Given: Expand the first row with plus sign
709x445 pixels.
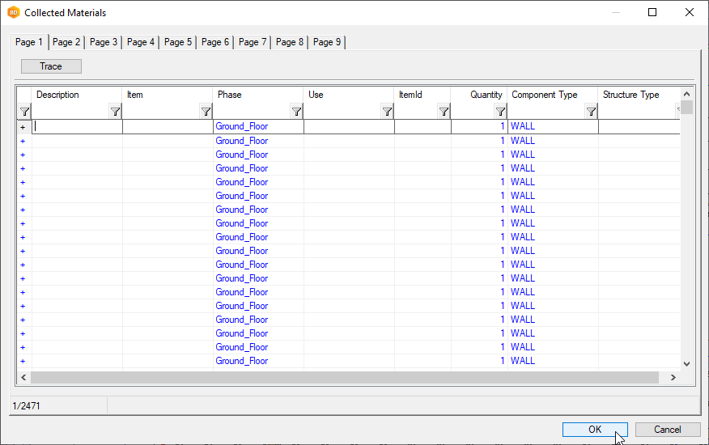Looking at the screenshot, I should point(23,127).
